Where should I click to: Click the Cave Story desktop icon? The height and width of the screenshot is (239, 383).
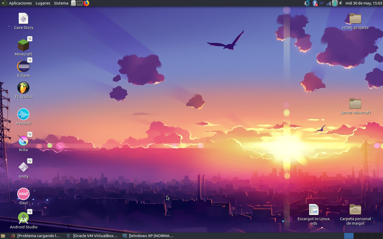23,19
